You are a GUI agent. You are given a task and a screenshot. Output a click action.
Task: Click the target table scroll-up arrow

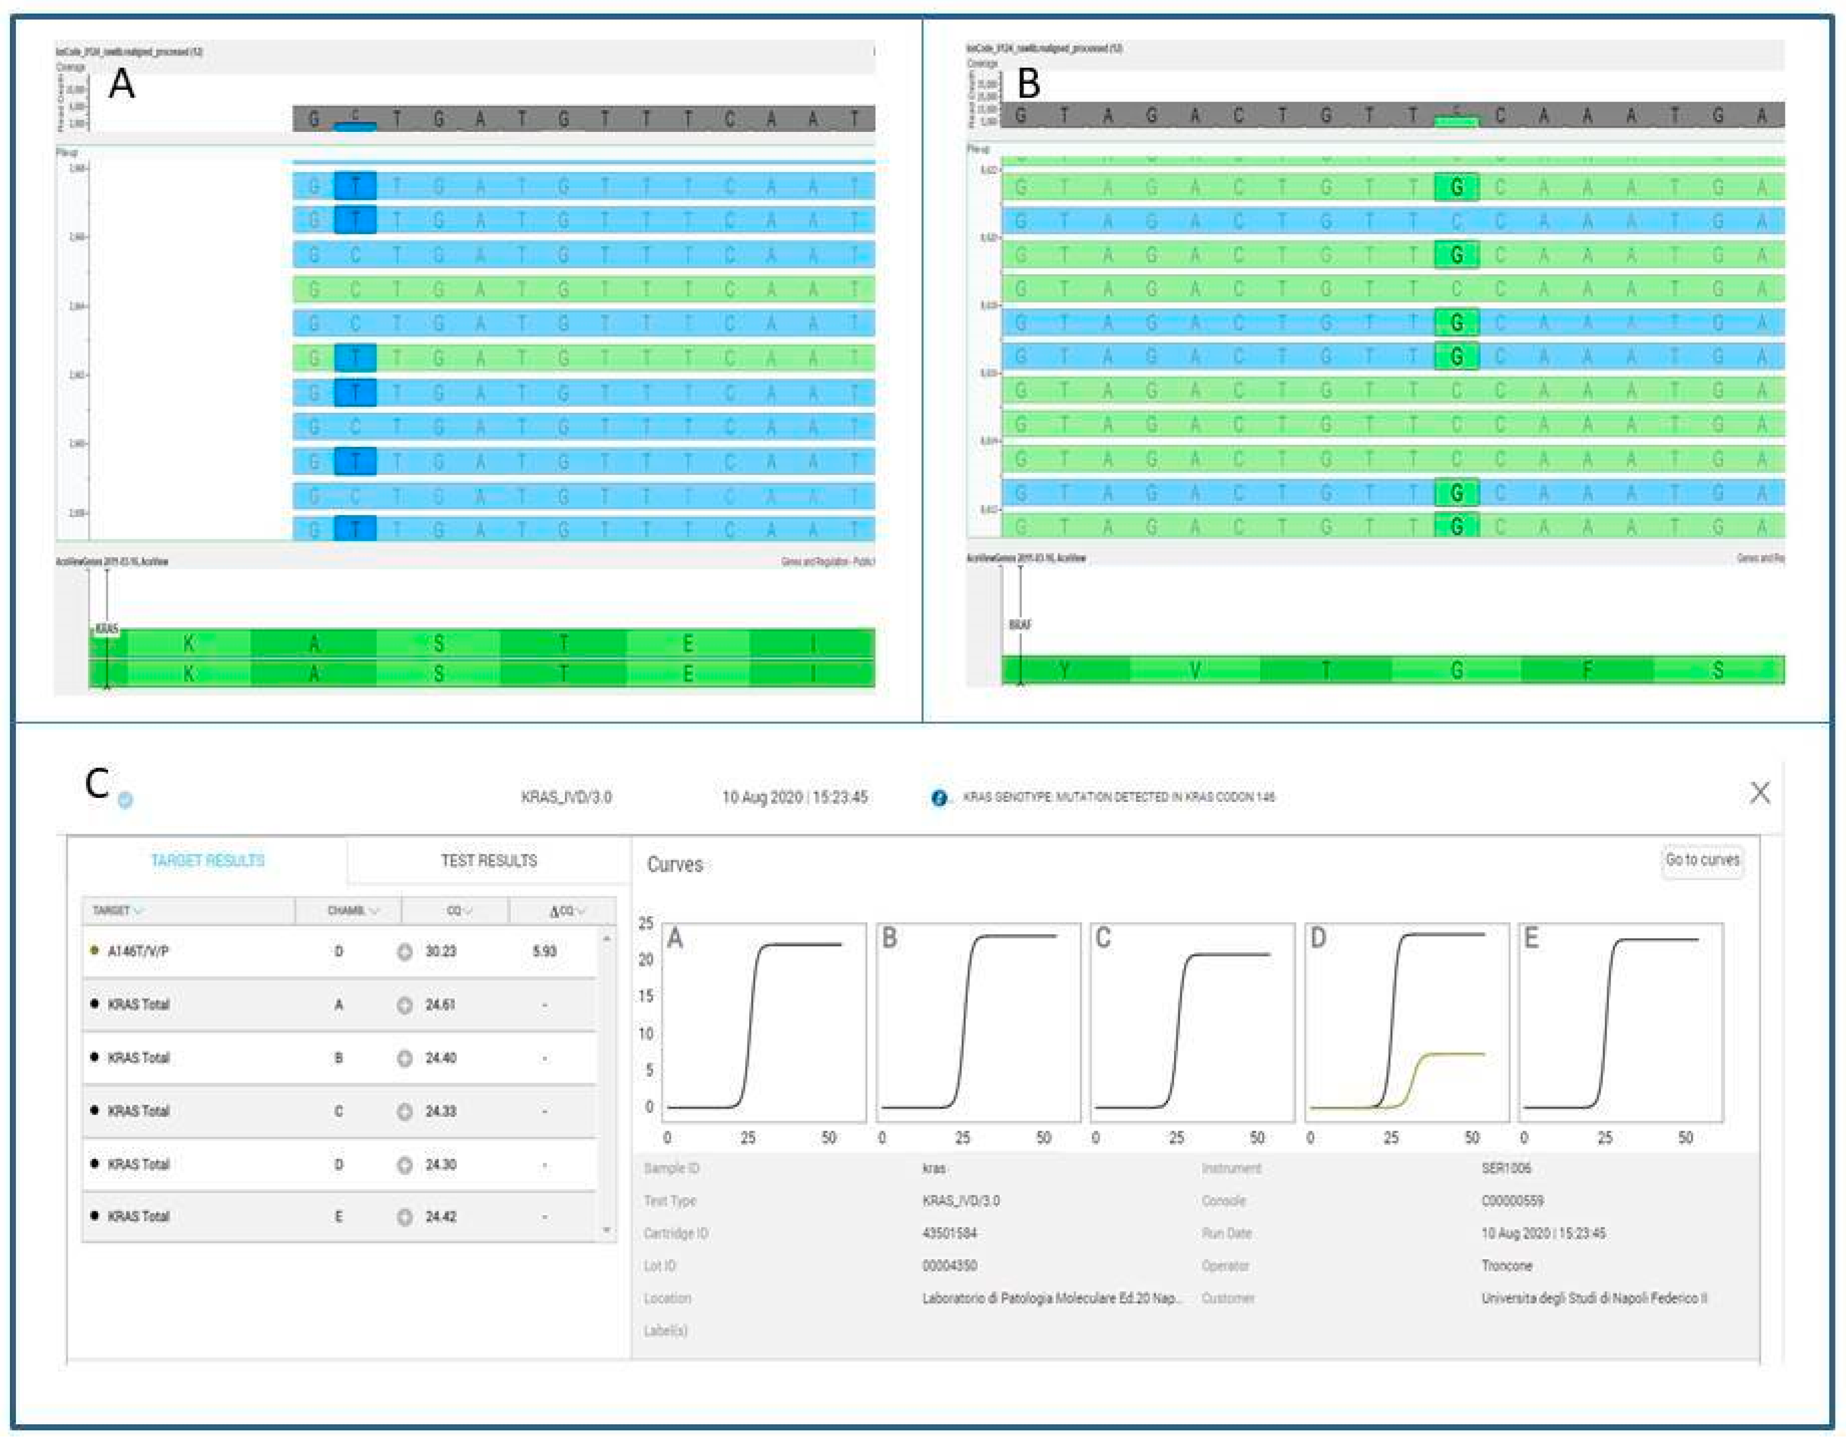[606, 938]
